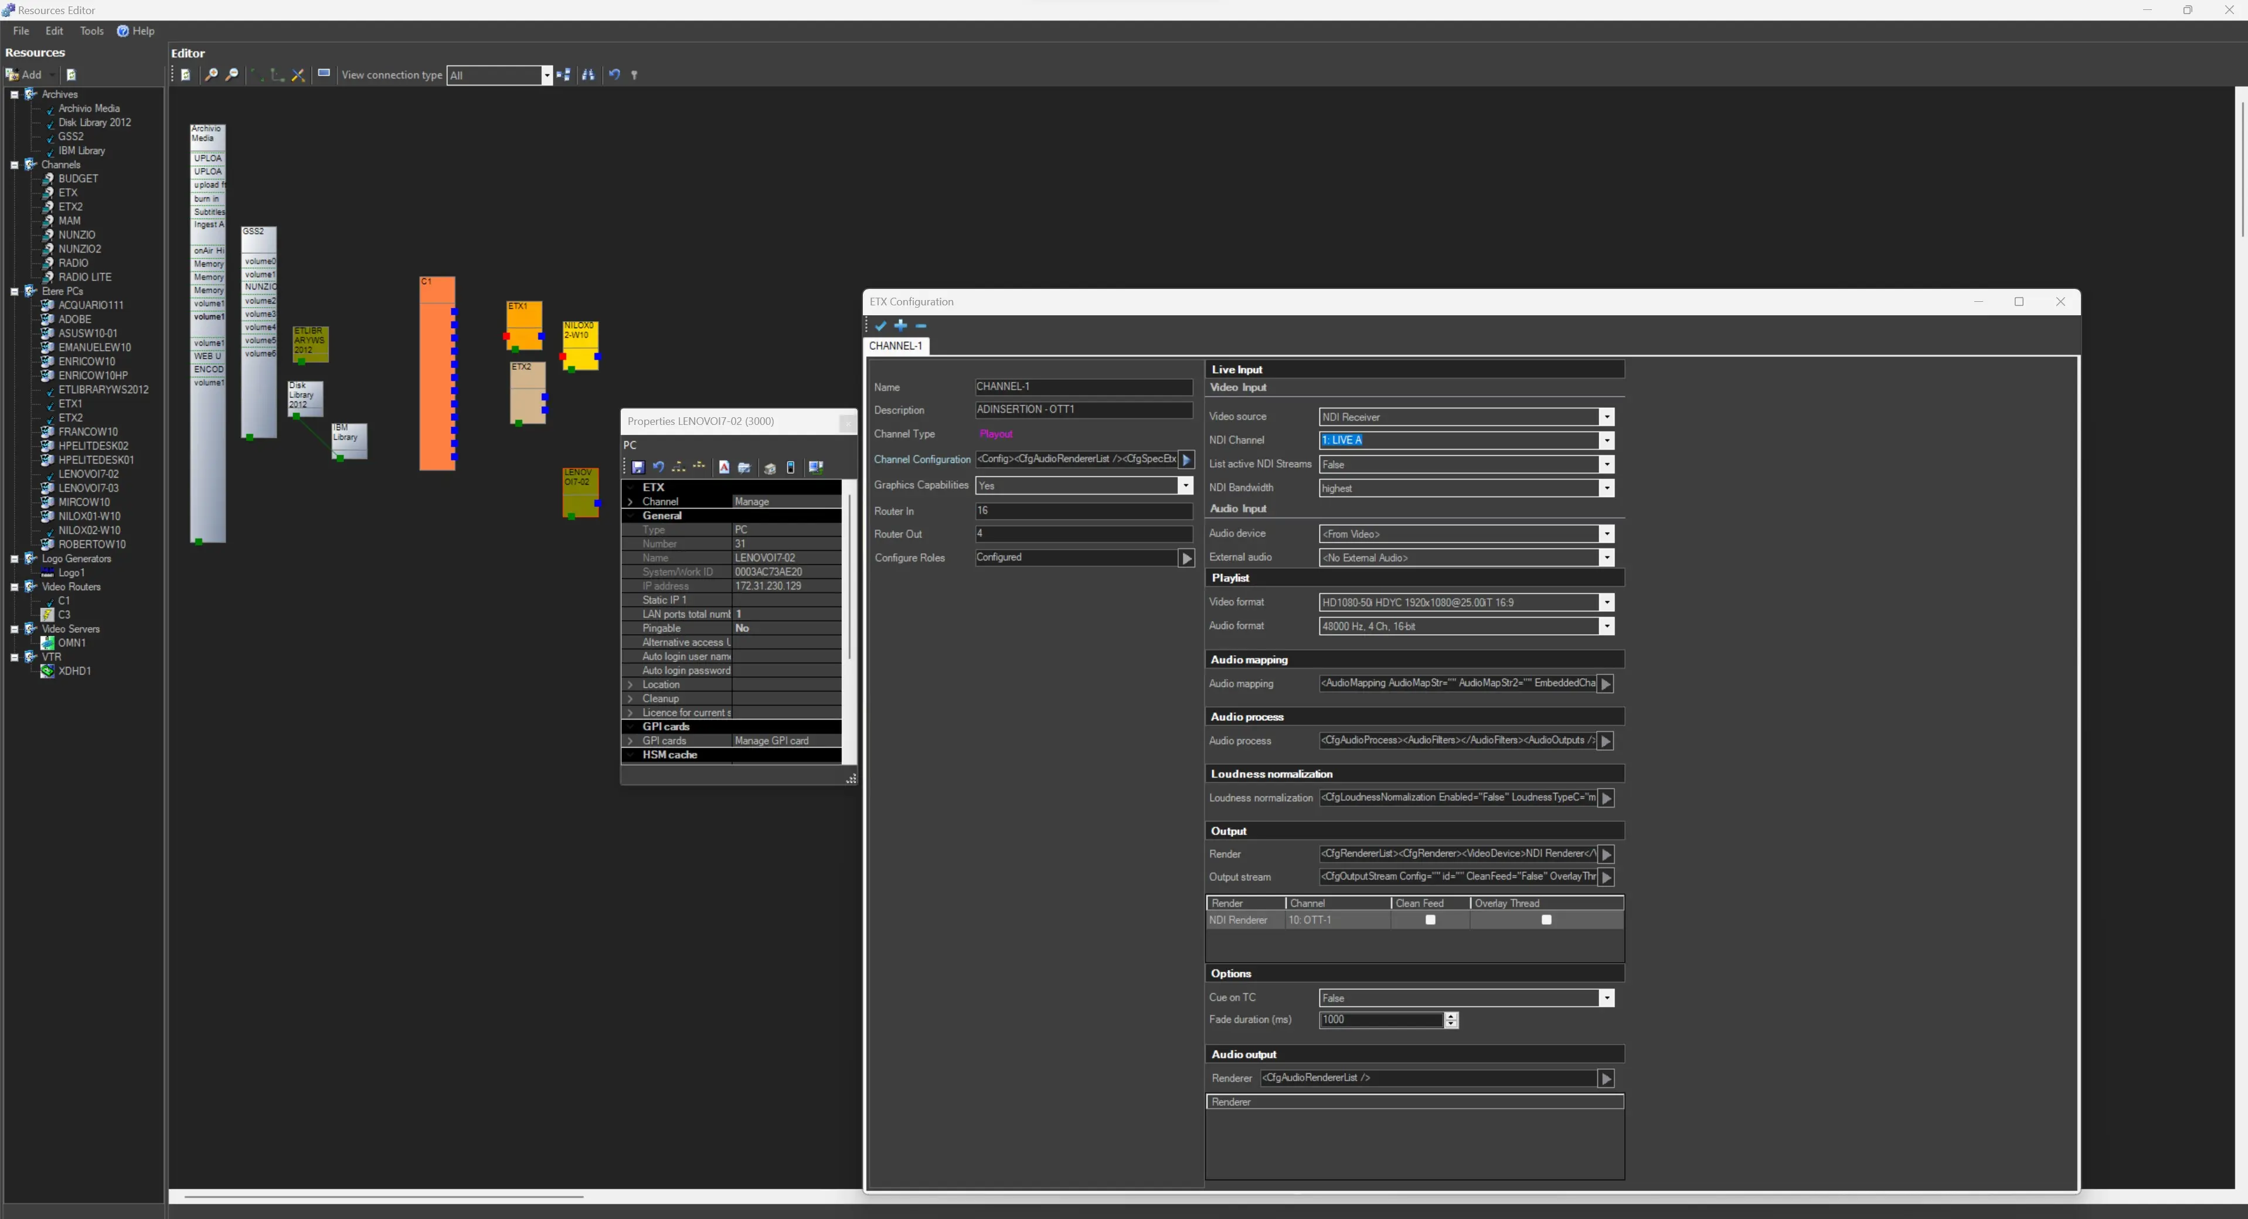The height and width of the screenshot is (1219, 2248).
Task: Click the zoom in magnifier in Editor toolbar
Action: pyautogui.click(x=210, y=75)
